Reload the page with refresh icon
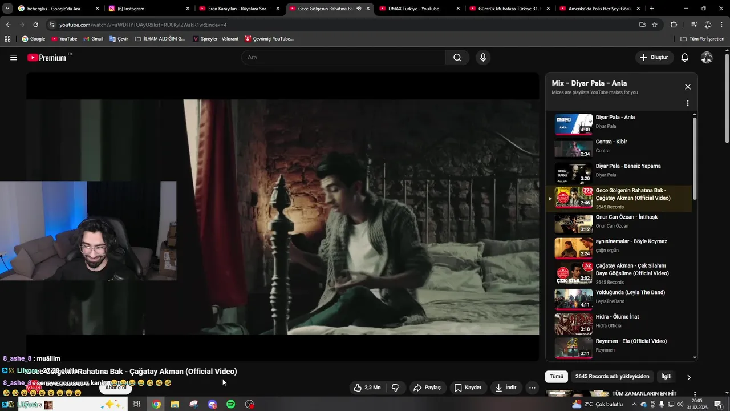The height and width of the screenshot is (411, 730). (x=35, y=25)
